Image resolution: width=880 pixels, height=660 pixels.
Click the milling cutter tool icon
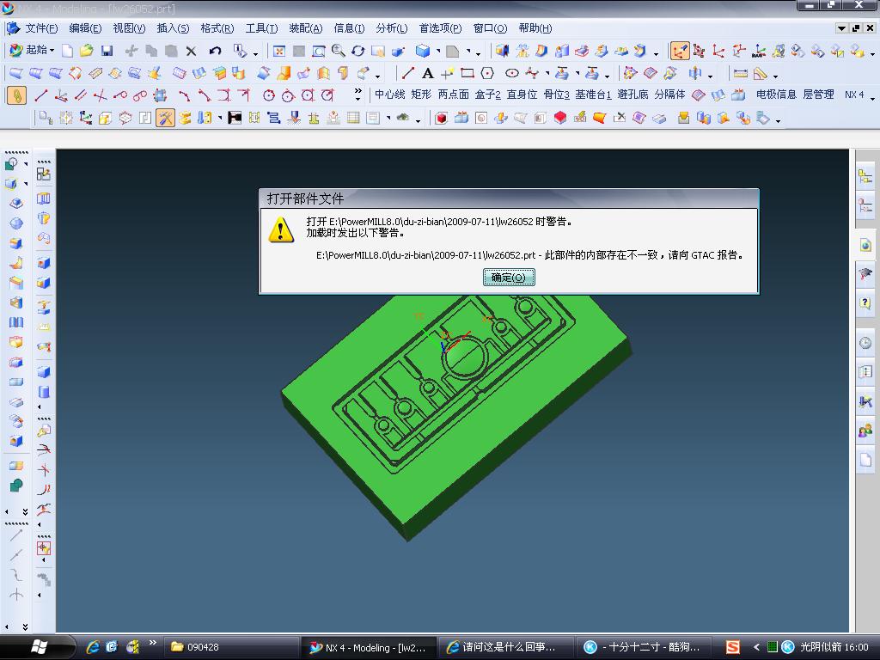click(x=294, y=117)
